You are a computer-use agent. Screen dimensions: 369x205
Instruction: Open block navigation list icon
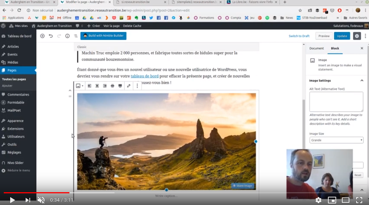click(76, 36)
